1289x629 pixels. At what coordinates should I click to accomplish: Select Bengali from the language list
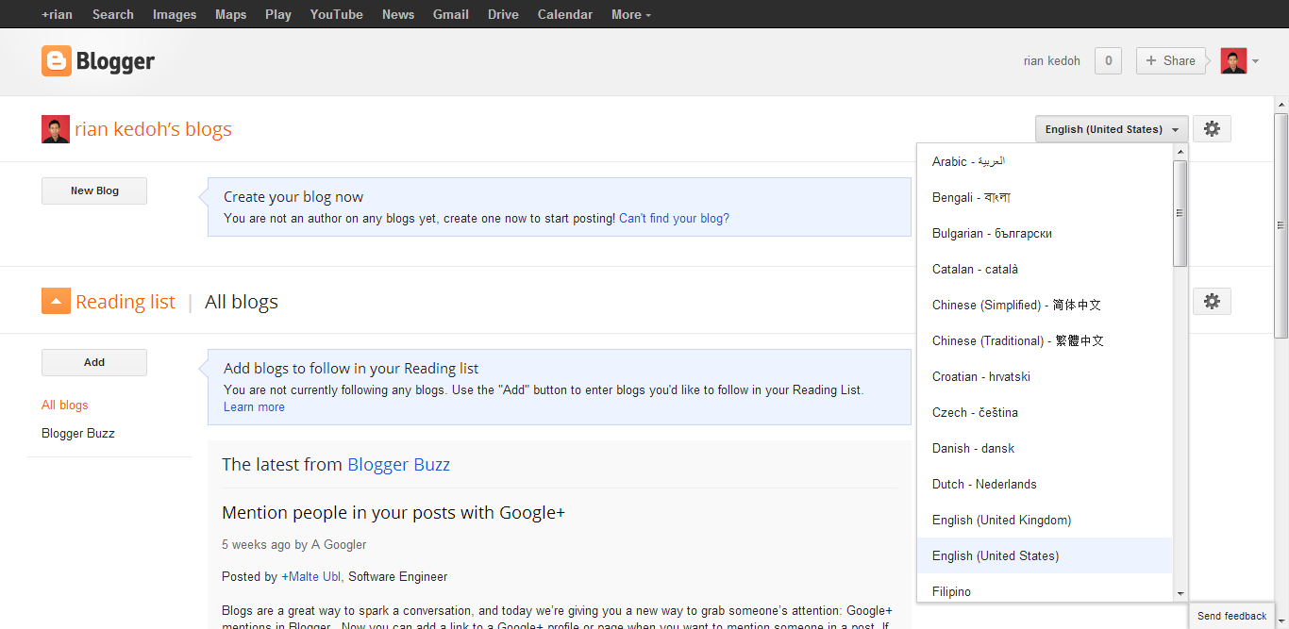[1045, 197]
